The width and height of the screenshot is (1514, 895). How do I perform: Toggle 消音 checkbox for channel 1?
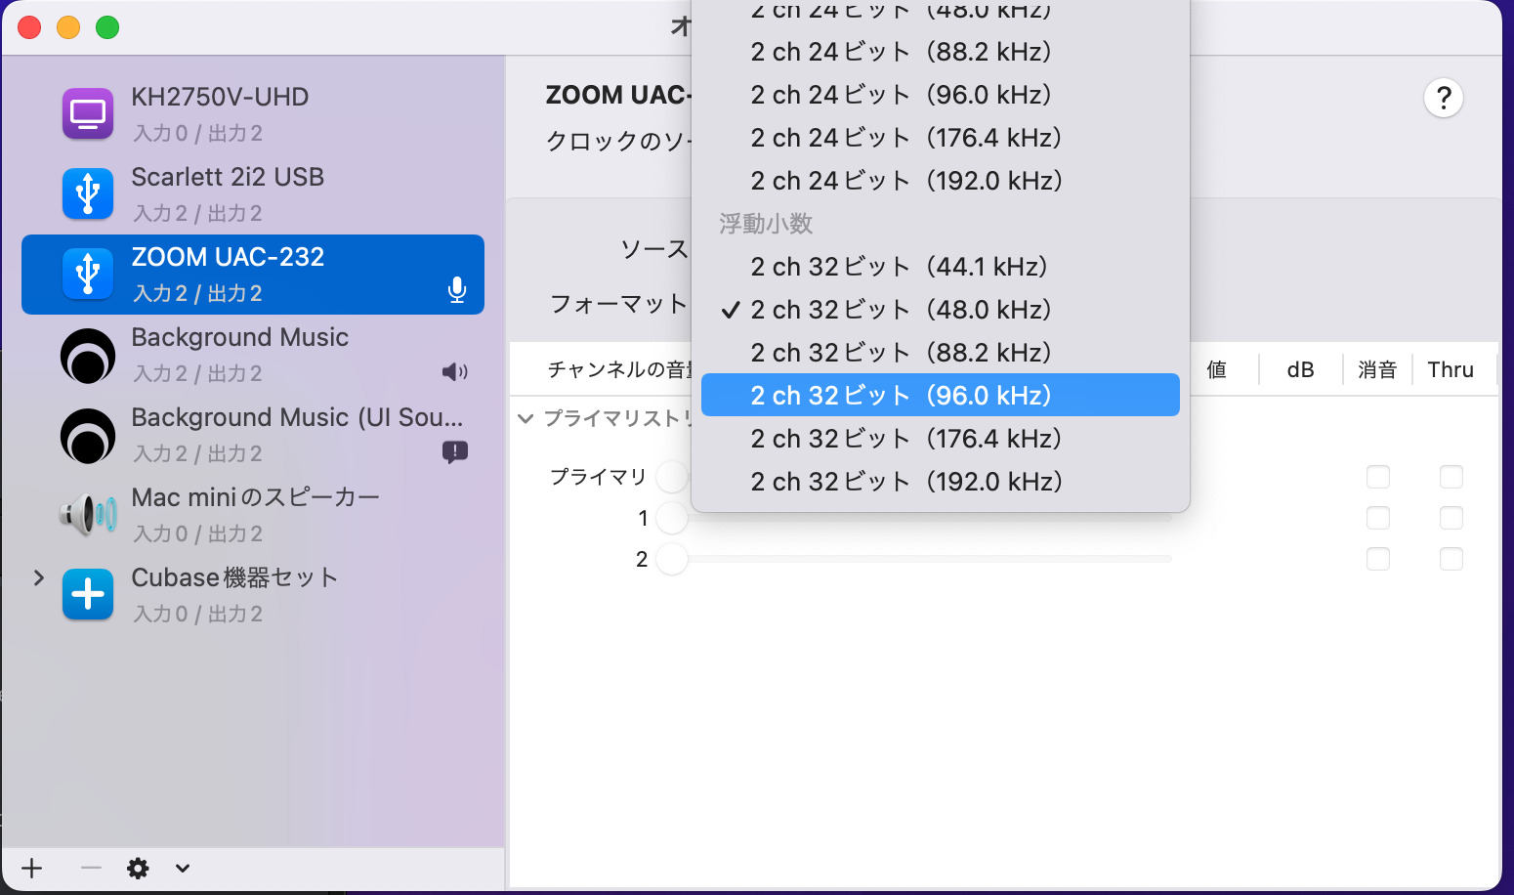click(1378, 518)
